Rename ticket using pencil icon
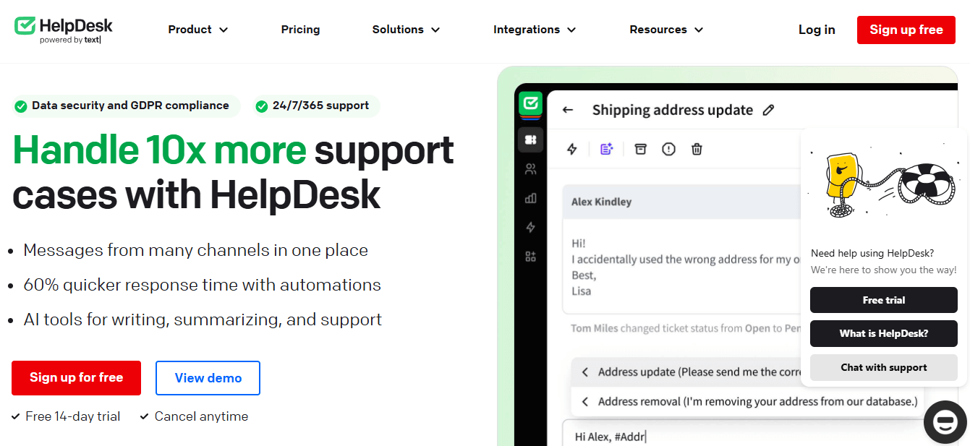Viewport: 970px width, 446px height. [x=768, y=110]
